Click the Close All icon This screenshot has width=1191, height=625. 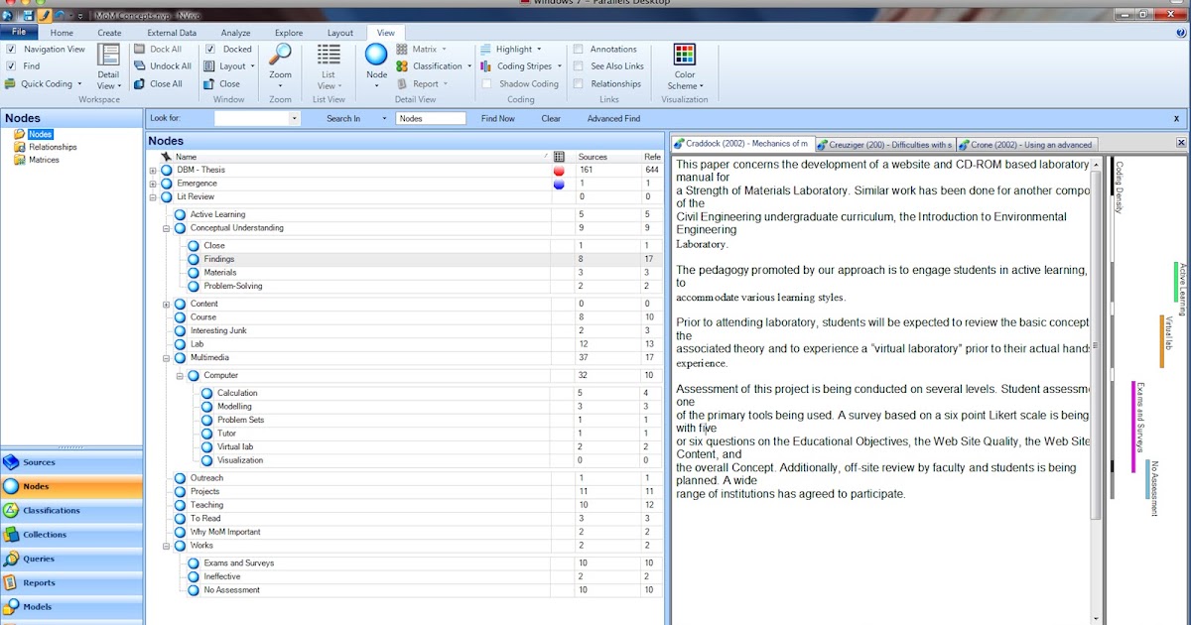point(140,84)
